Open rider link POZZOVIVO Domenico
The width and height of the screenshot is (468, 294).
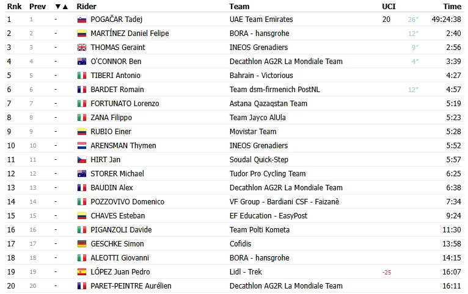click(128, 202)
